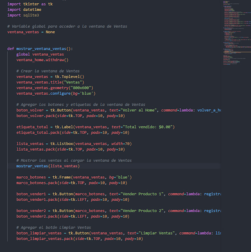This screenshot has width=251, height=252.
Task: Click 'boton_limpiar_ventas.pack' line
Action: pos(80,239)
